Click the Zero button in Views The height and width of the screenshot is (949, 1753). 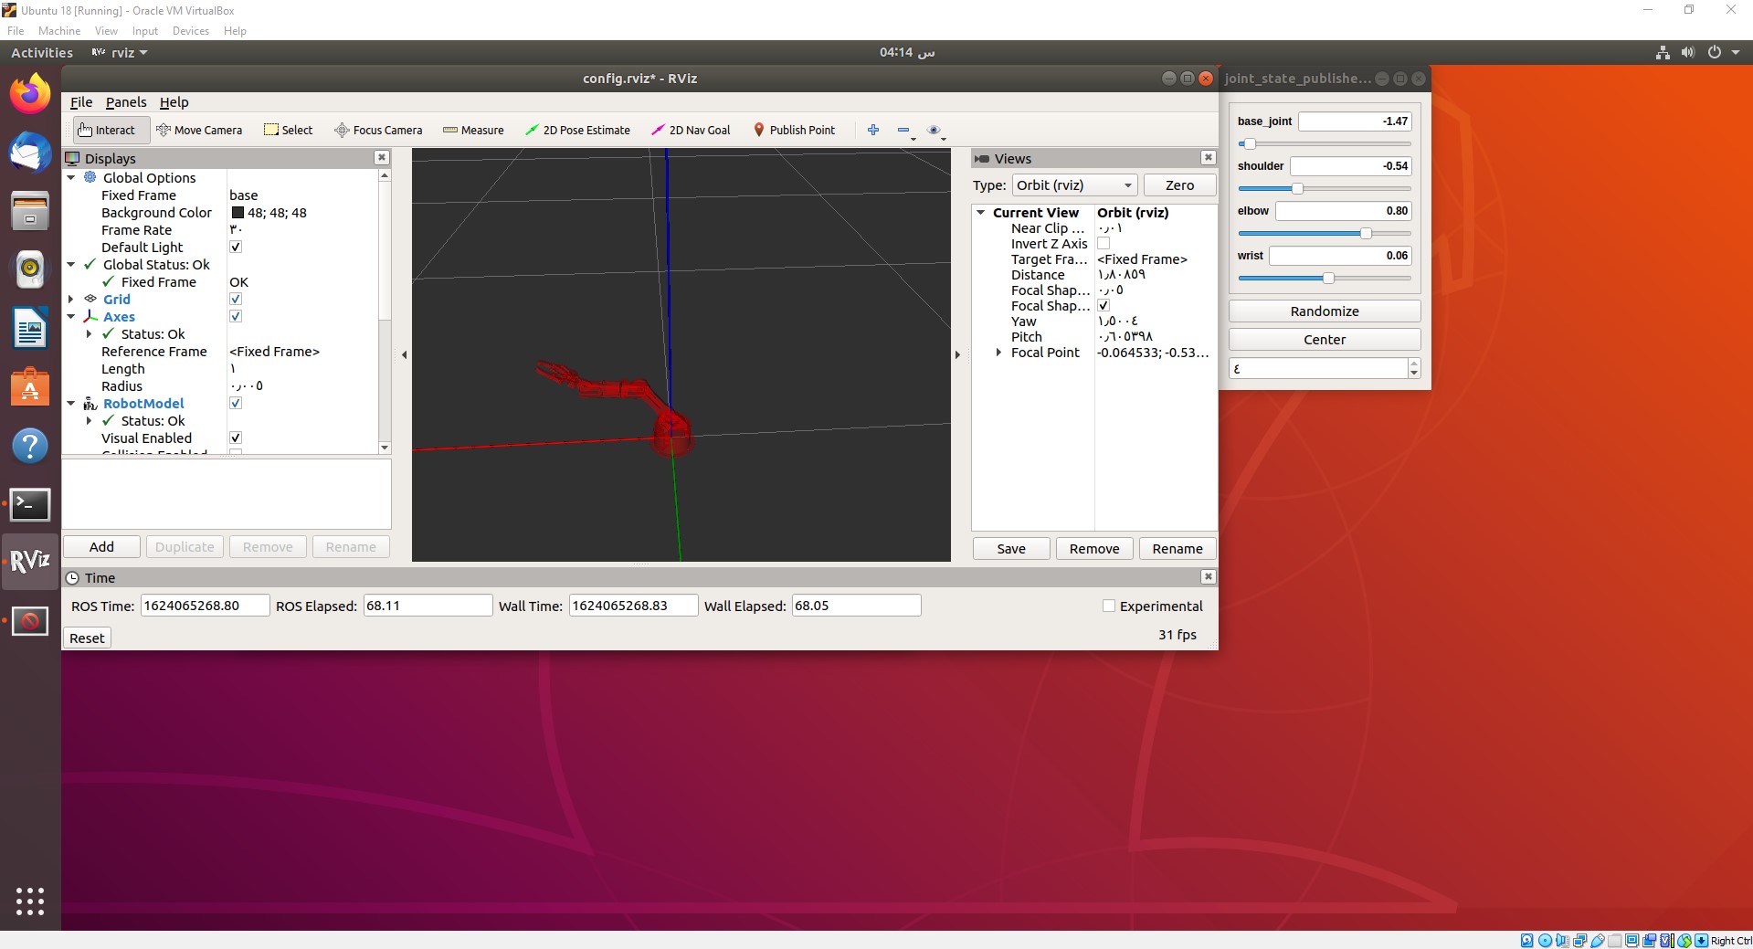point(1179,185)
